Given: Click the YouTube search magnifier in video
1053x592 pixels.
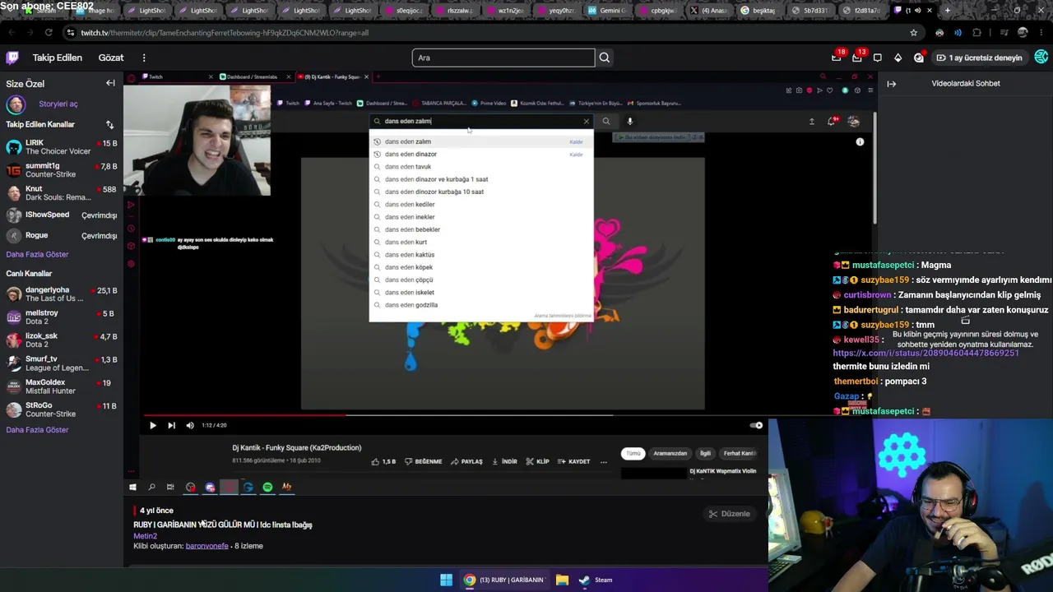Looking at the screenshot, I should 605,121.
